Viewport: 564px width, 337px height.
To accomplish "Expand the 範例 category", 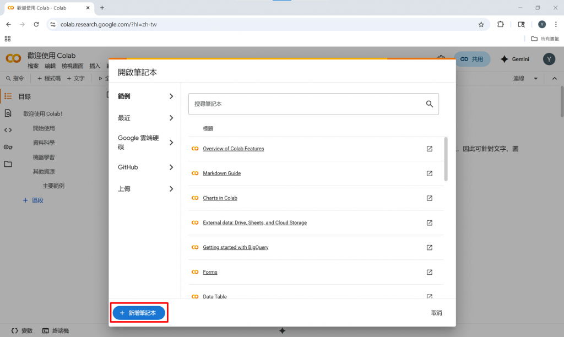I will pyautogui.click(x=145, y=96).
